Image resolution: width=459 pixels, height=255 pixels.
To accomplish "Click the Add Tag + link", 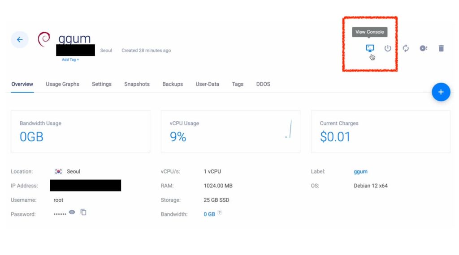I will click(x=70, y=59).
